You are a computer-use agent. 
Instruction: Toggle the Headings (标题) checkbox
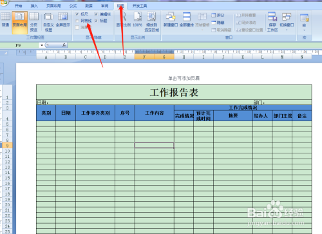click(x=96, y=21)
